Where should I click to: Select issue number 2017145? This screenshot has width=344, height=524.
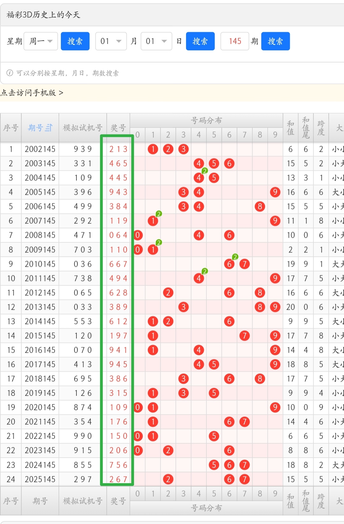(x=40, y=364)
